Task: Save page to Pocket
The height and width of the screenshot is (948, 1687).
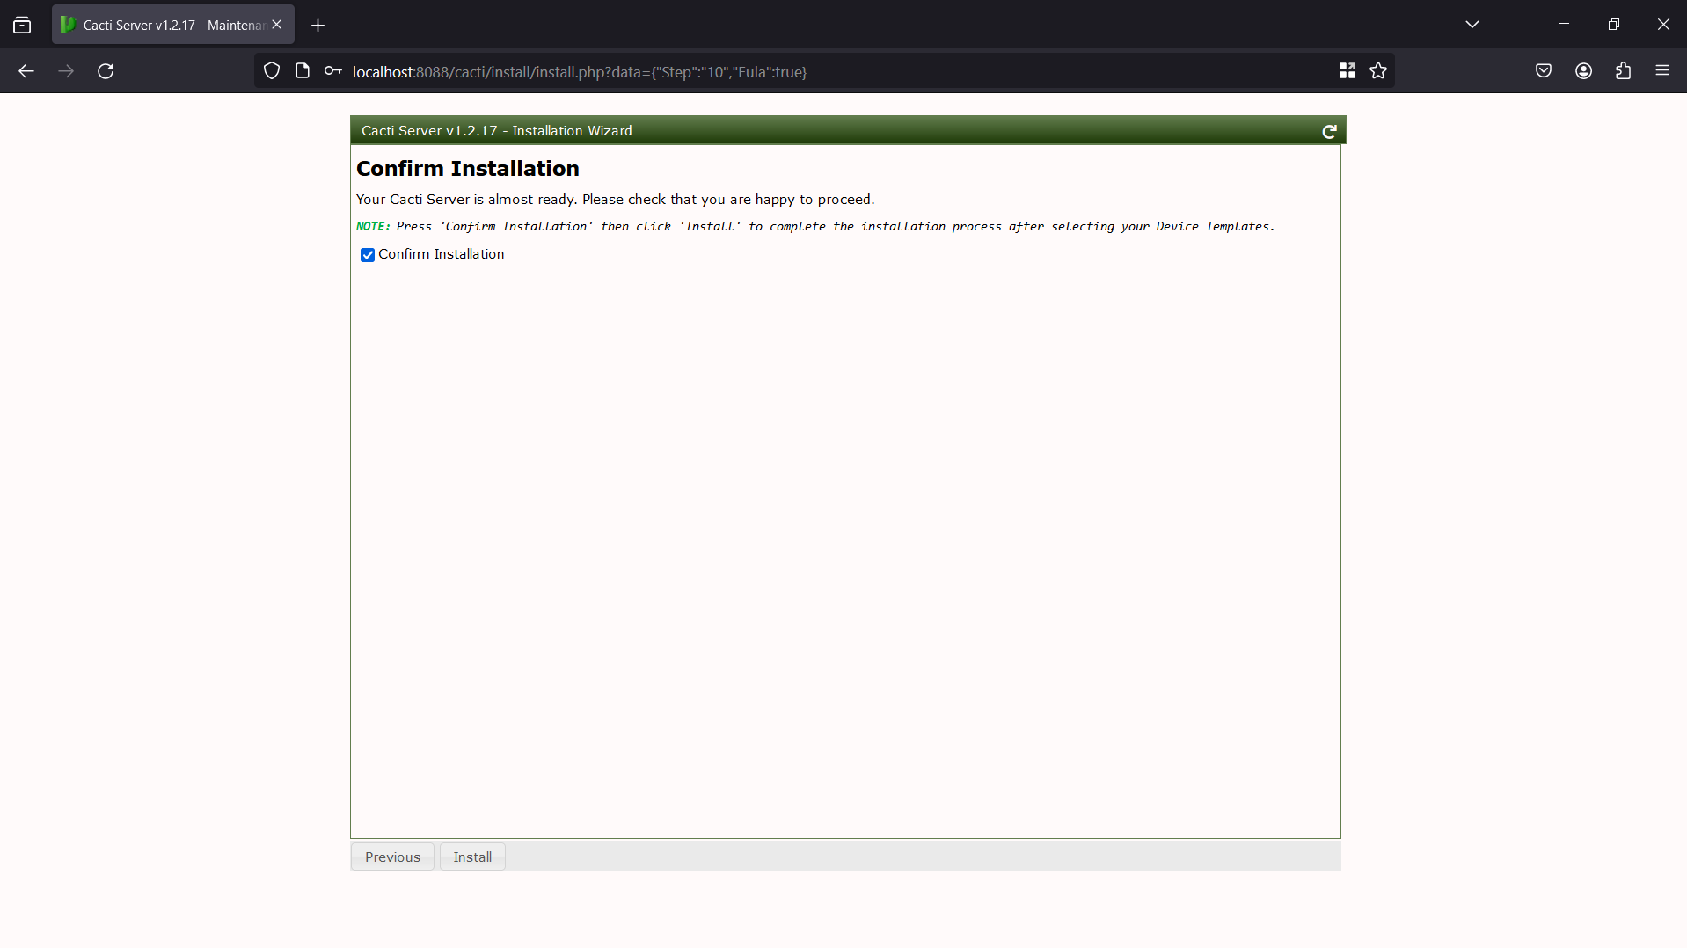Action: click(1544, 71)
